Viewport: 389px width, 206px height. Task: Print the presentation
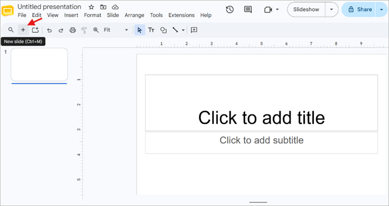72,30
